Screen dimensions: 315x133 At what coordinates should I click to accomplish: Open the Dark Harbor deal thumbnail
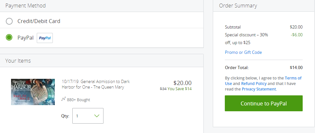[x=33, y=92]
